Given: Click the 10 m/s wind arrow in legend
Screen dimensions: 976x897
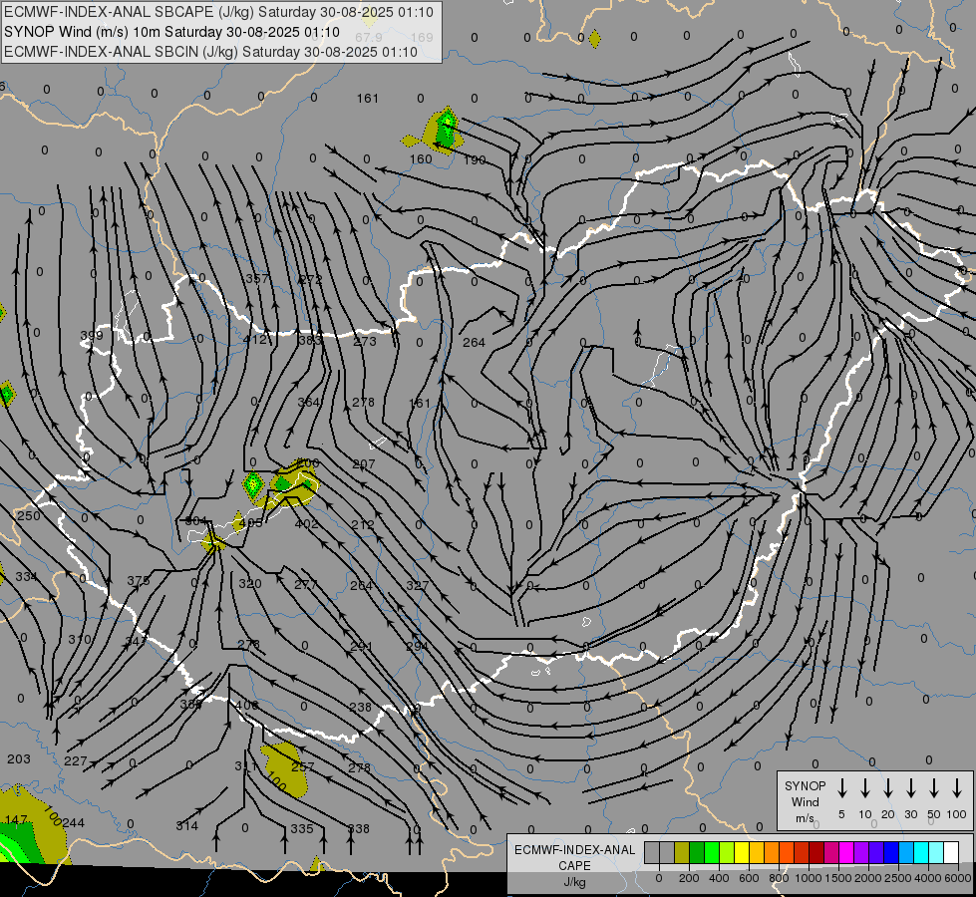Looking at the screenshot, I should click(x=864, y=788).
